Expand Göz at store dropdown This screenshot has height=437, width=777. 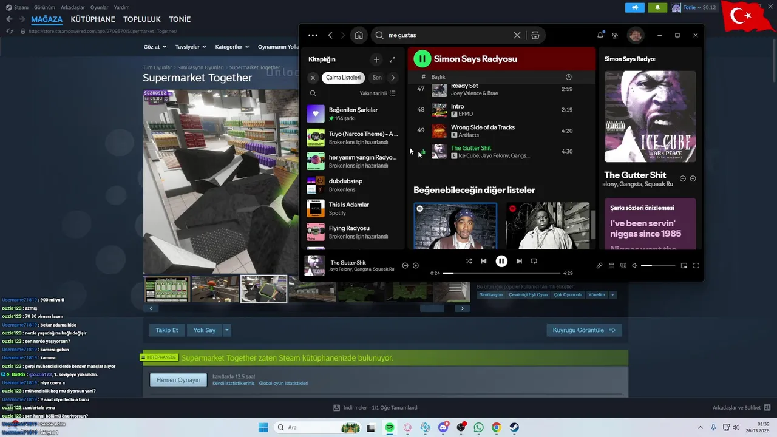(155, 47)
